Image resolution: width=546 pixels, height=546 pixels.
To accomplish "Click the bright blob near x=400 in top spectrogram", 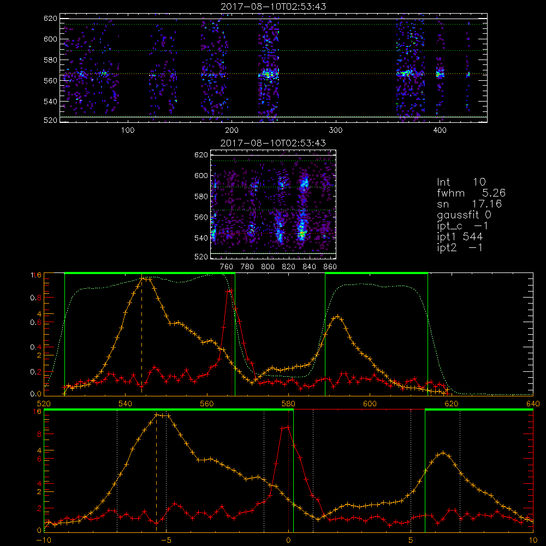I will (x=440, y=74).
